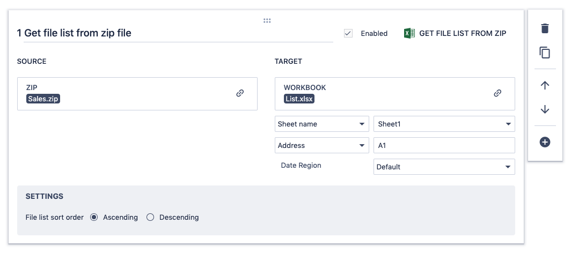Open the Address type dropdown

(x=321, y=145)
